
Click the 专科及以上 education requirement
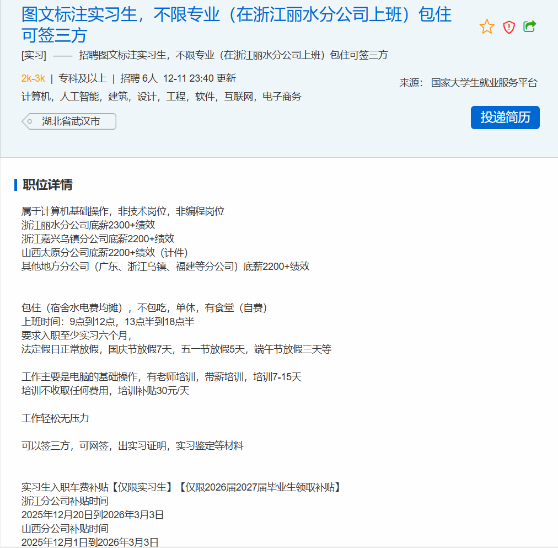point(82,78)
